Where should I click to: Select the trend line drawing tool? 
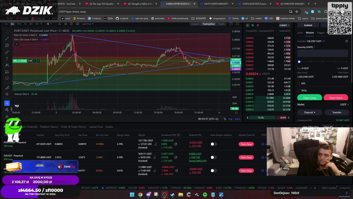(x=7, y=39)
